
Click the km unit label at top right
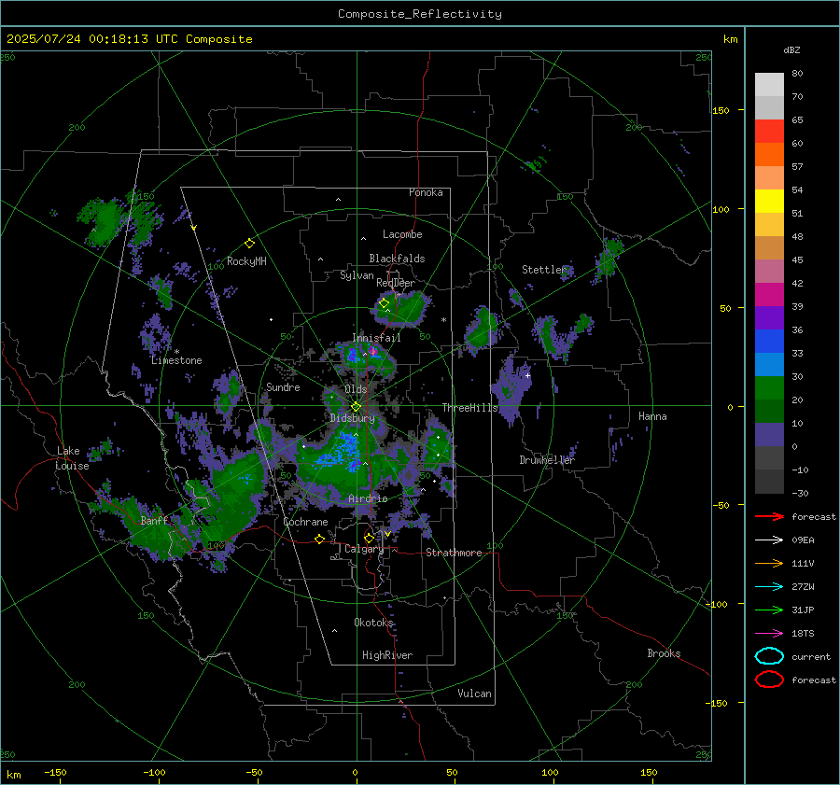click(730, 39)
